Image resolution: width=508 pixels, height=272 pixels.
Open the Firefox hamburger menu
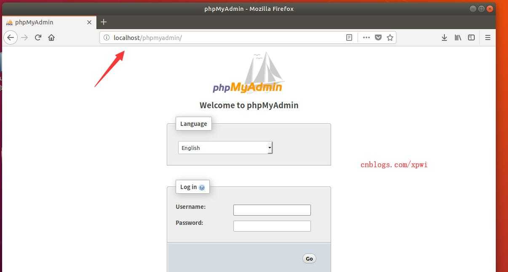[x=488, y=37]
